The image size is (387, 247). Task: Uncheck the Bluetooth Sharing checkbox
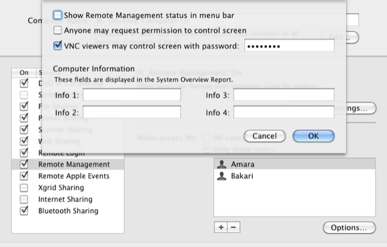(x=24, y=211)
